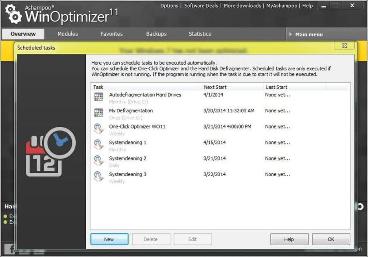Delete the selected scheduled task
Image resolution: width=368 pixels, height=257 pixels.
(x=151, y=239)
